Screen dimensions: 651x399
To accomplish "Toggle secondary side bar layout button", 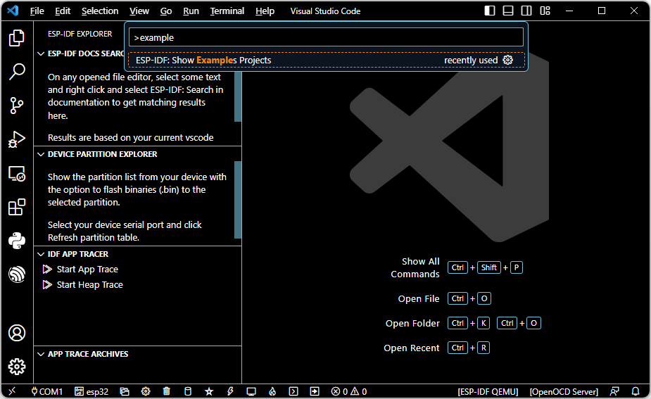I will (x=526, y=11).
